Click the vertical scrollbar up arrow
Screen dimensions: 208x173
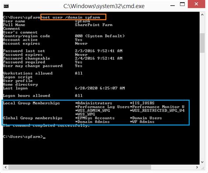(x=202, y=14)
